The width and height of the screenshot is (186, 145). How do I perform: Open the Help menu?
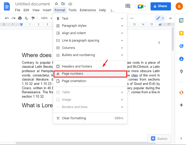tap(102, 10)
